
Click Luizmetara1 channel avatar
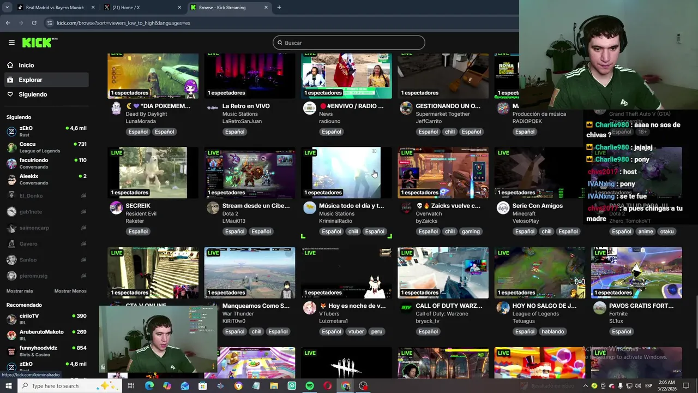tap(310, 308)
